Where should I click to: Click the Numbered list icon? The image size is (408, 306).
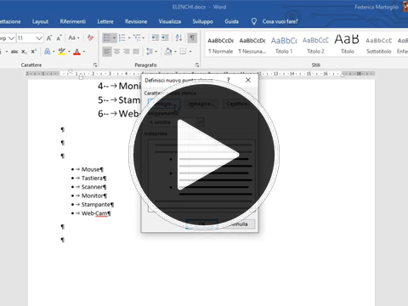tap(122, 37)
